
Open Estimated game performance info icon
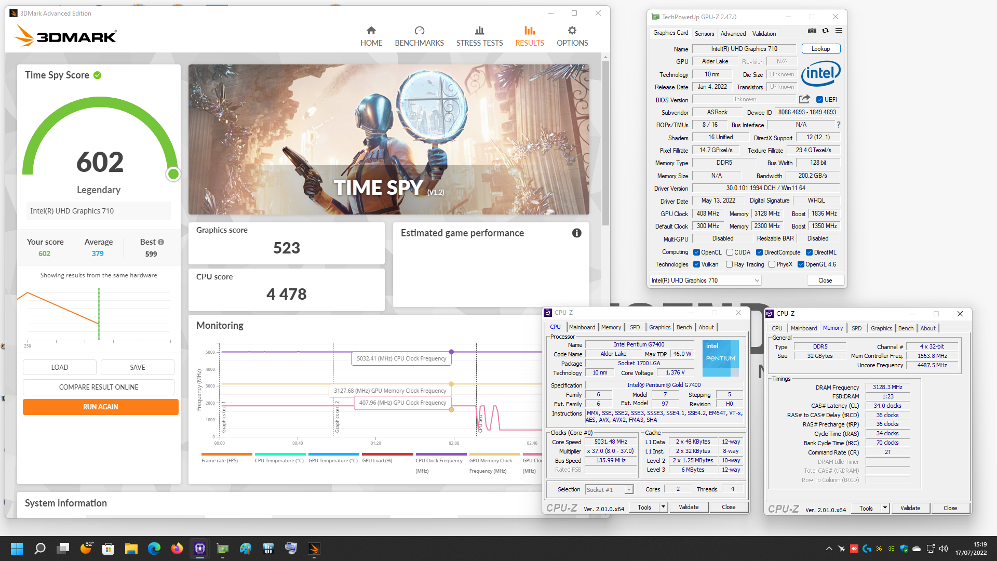pos(576,233)
